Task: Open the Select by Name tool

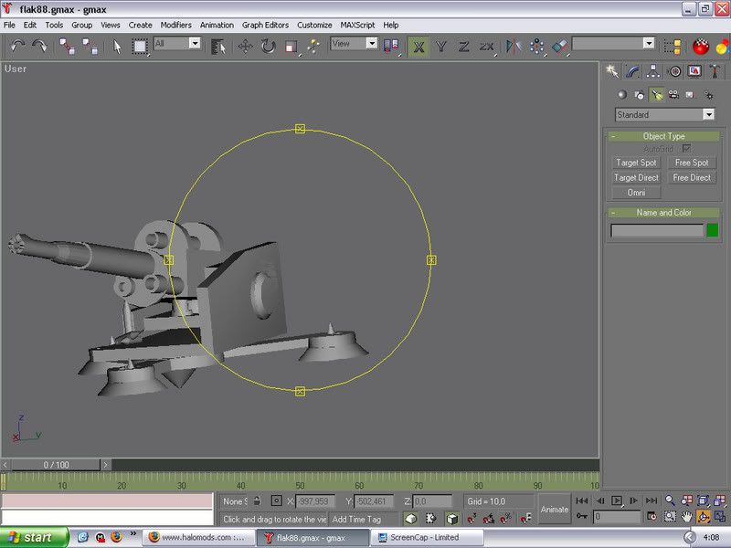Action: [x=217, y=47]
